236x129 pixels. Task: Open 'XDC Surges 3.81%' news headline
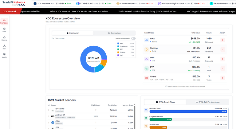[211, 11]
